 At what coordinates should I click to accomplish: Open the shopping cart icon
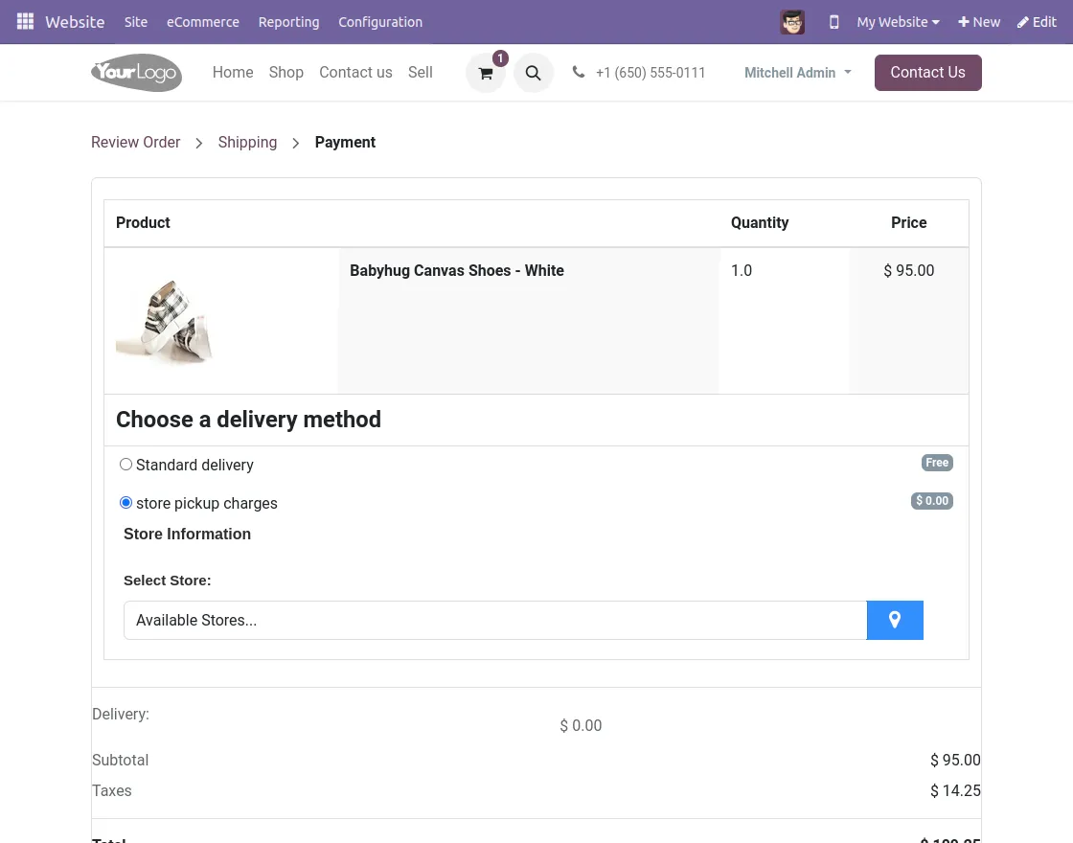point(486,73)
